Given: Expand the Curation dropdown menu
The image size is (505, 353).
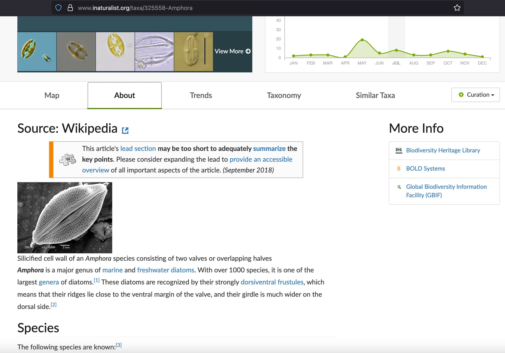Looking at the screenshot, I should pyautogui.click(x=476, y=95).
